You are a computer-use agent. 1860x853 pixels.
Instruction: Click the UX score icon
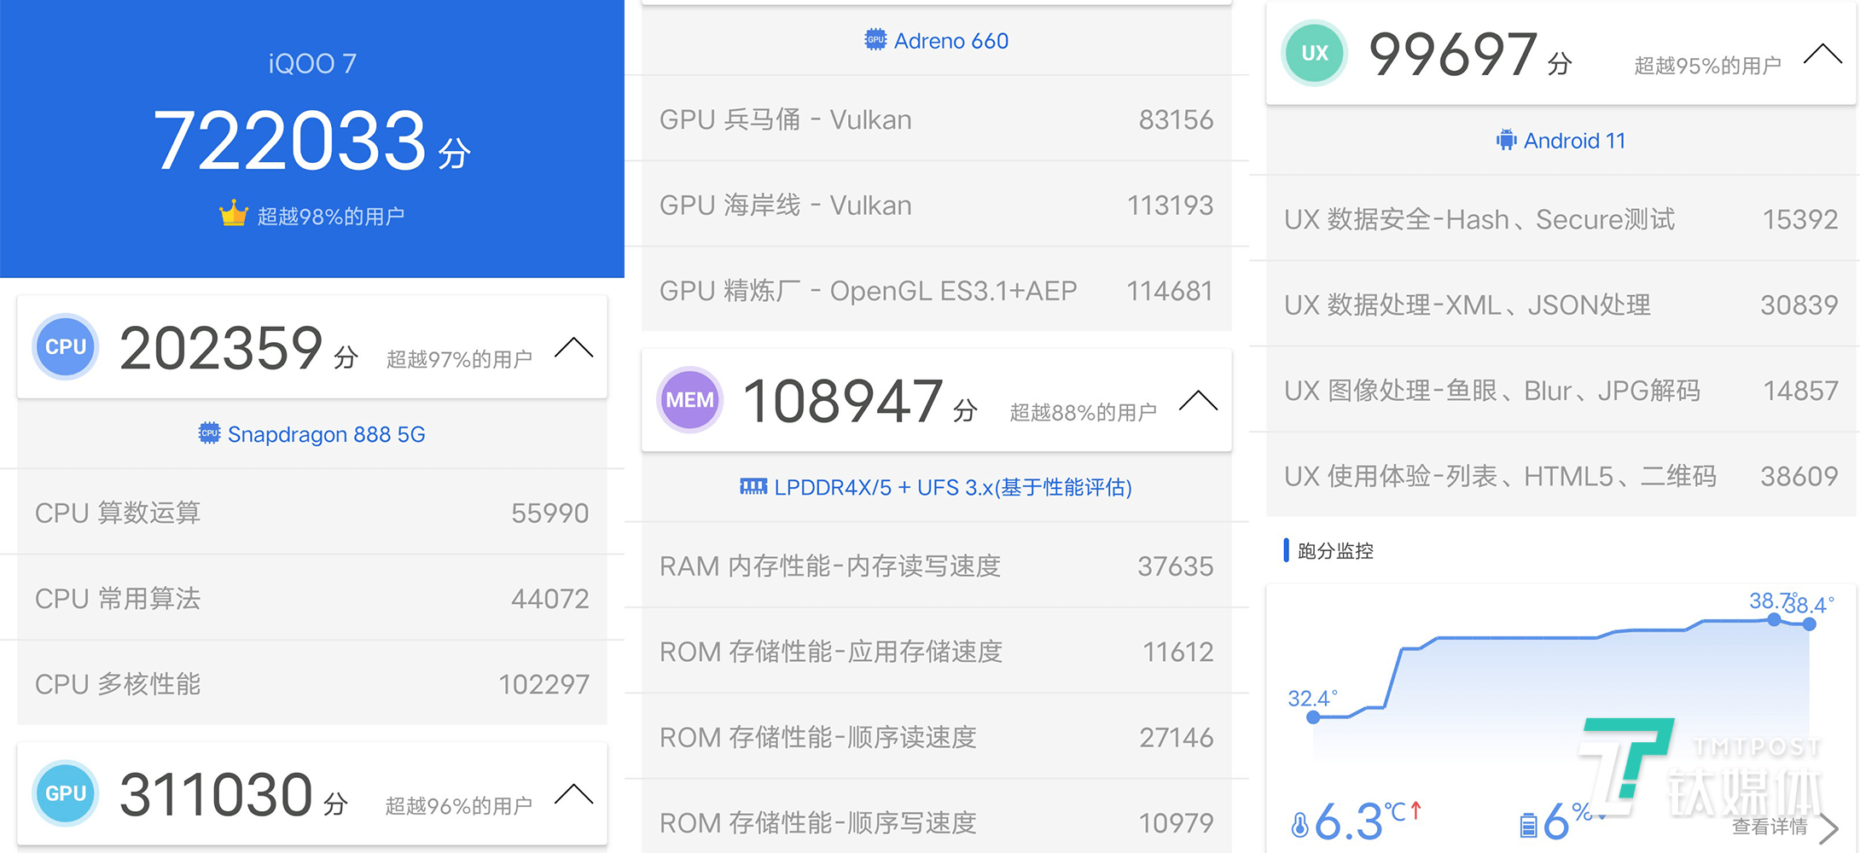tap(1314, 53)
